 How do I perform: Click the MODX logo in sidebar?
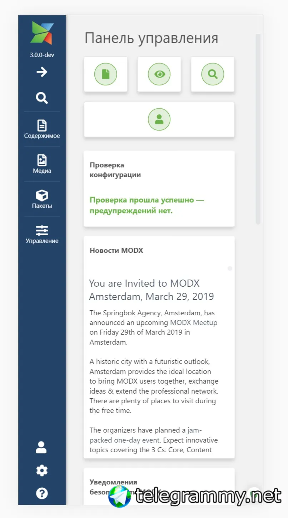(42, 33)
